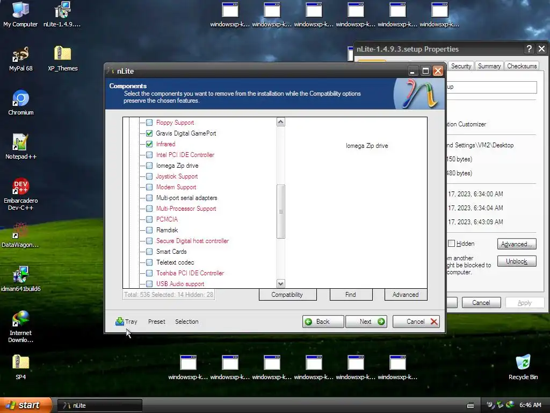Select PCMCIA tree item
550x413 pixels.
click(x=167, y=219)
